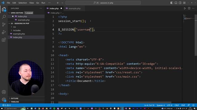This screenshot has height=110, width=197.
Task: Split the editor to the right
Action: 189,8
